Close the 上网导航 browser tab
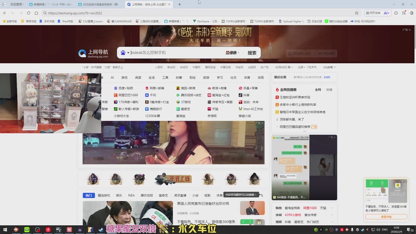 pos(169,4)
